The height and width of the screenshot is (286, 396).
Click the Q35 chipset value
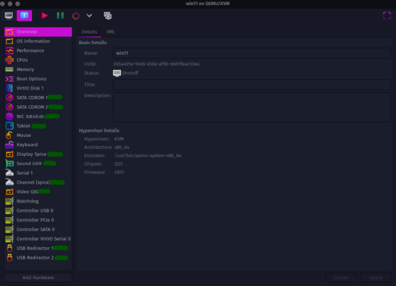(x=118, y=164)
